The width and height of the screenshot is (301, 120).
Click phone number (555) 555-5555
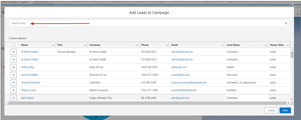click(x=149, y=67)
